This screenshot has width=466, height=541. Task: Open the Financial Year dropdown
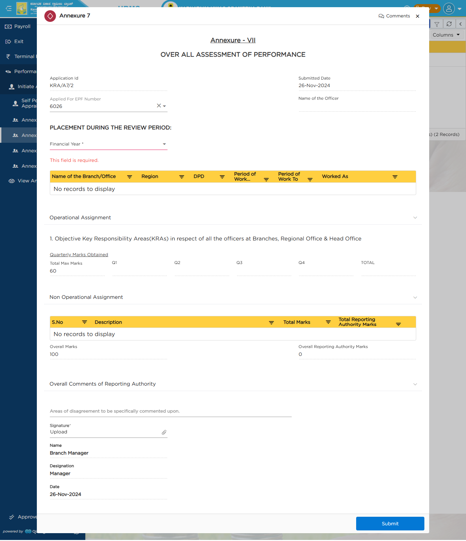click(x=108, y=144)
